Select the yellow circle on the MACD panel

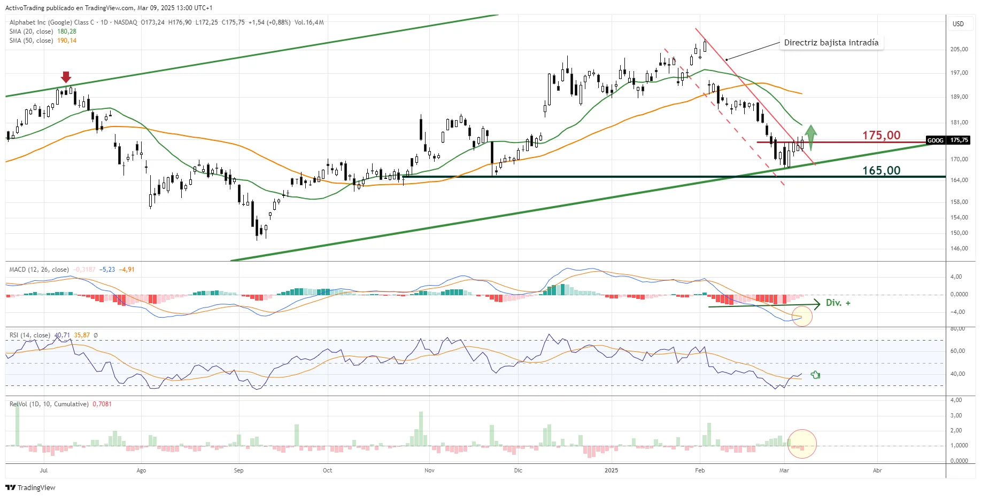tap(802, 316)
